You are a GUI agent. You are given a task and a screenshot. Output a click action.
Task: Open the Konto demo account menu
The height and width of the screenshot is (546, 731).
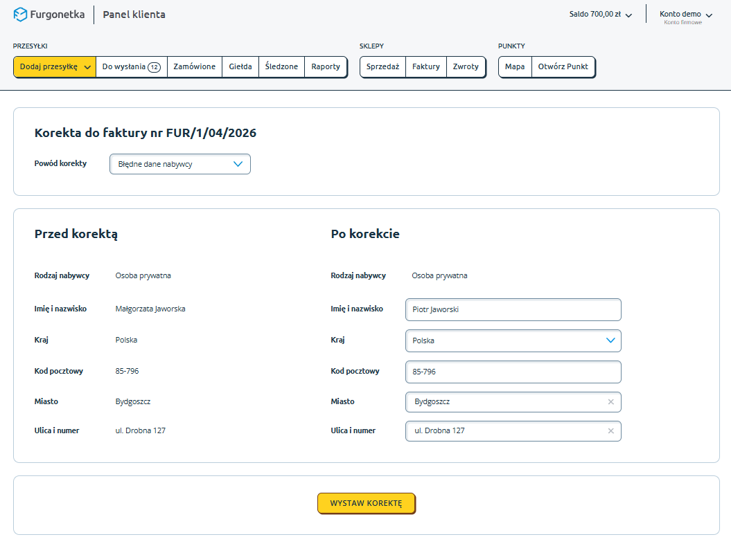pyautogui.click(x=685, y=15)
